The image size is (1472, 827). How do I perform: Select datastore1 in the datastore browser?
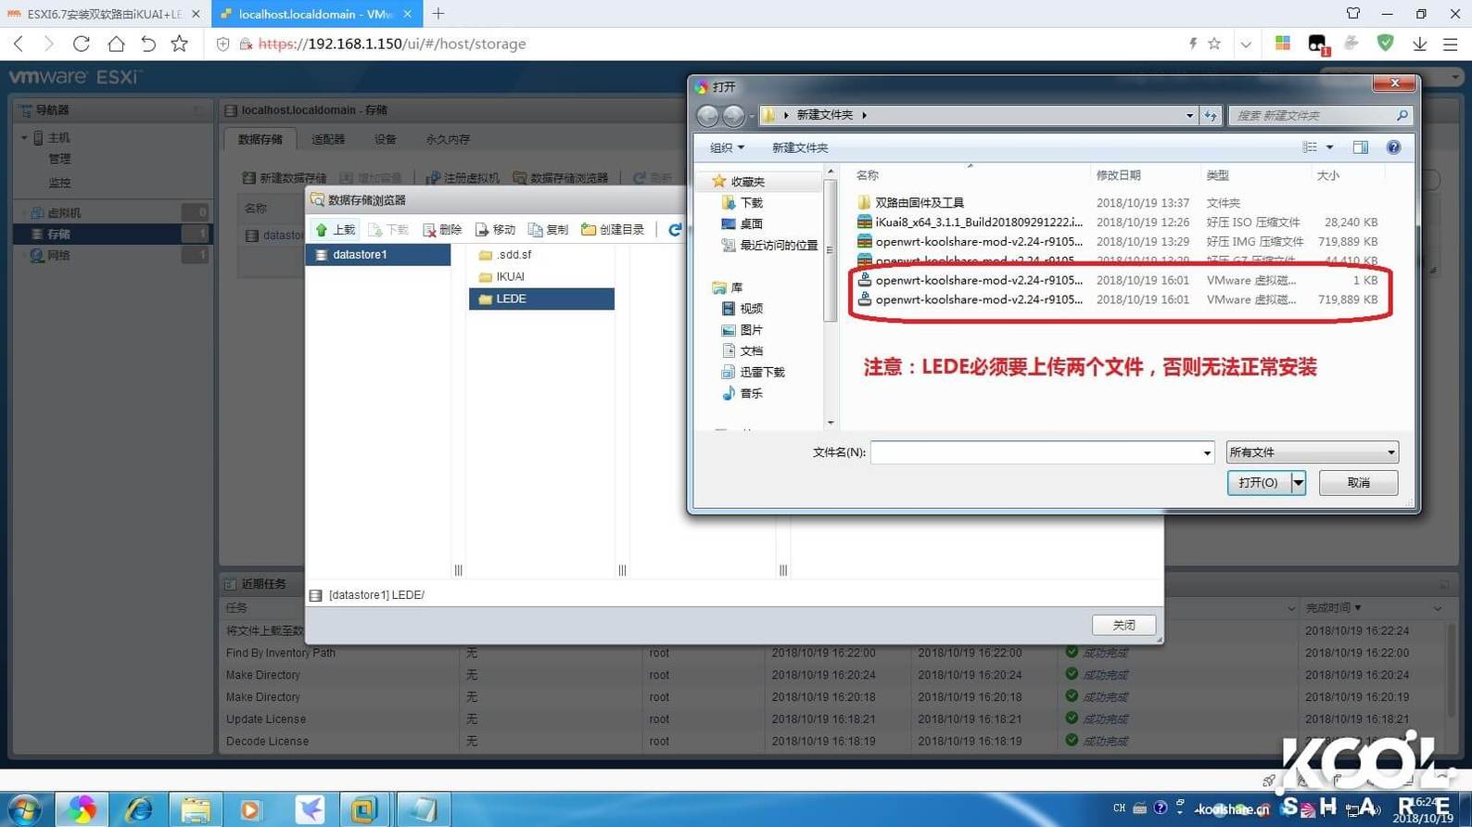tap(378, 254)
